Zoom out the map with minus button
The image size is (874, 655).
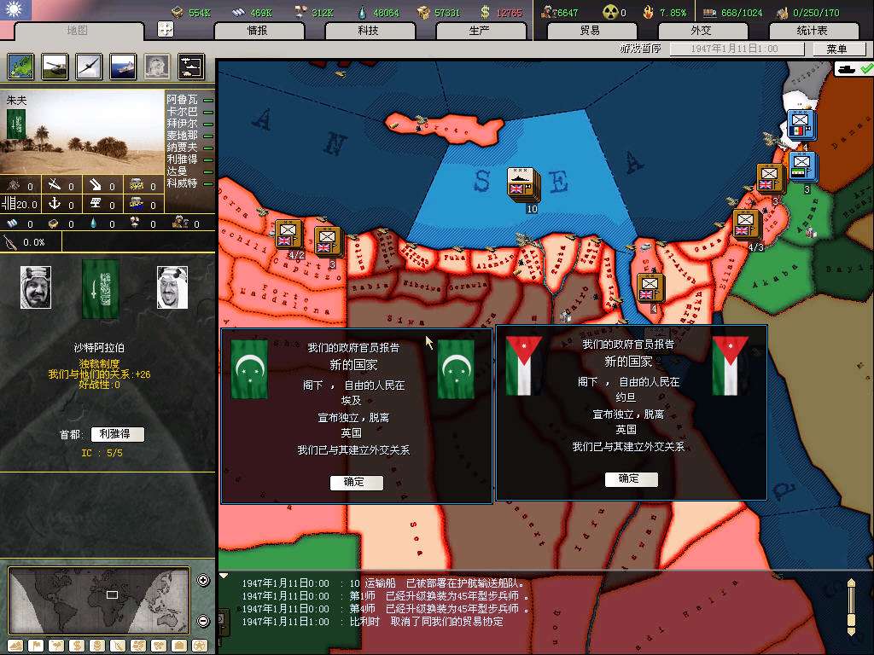click(203, 620)
